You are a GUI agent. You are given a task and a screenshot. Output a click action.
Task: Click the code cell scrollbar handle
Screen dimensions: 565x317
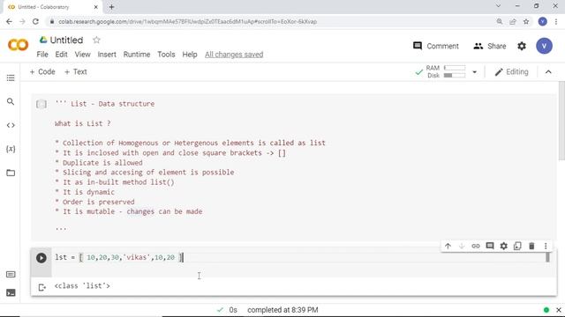[x=547, y=257]
